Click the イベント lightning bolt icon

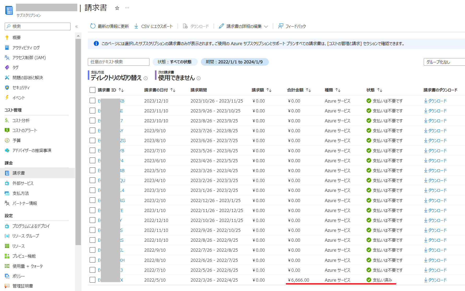7,98
